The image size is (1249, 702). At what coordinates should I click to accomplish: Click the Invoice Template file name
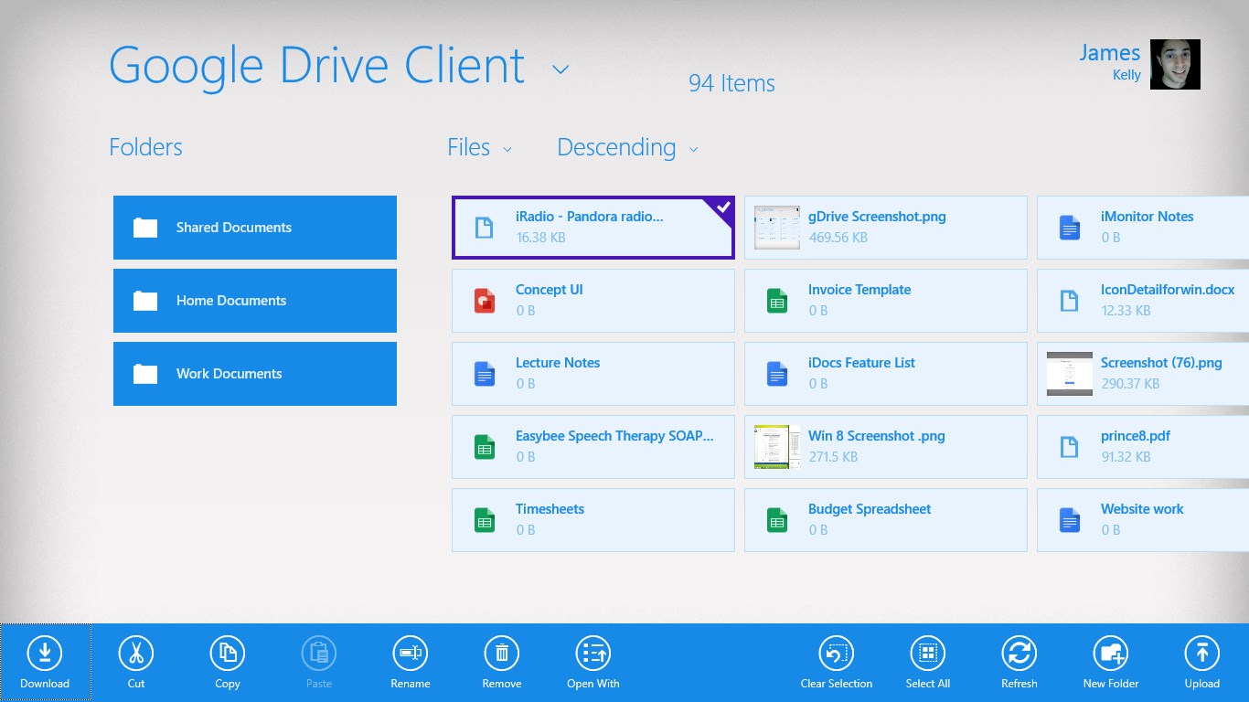[859, 290]
